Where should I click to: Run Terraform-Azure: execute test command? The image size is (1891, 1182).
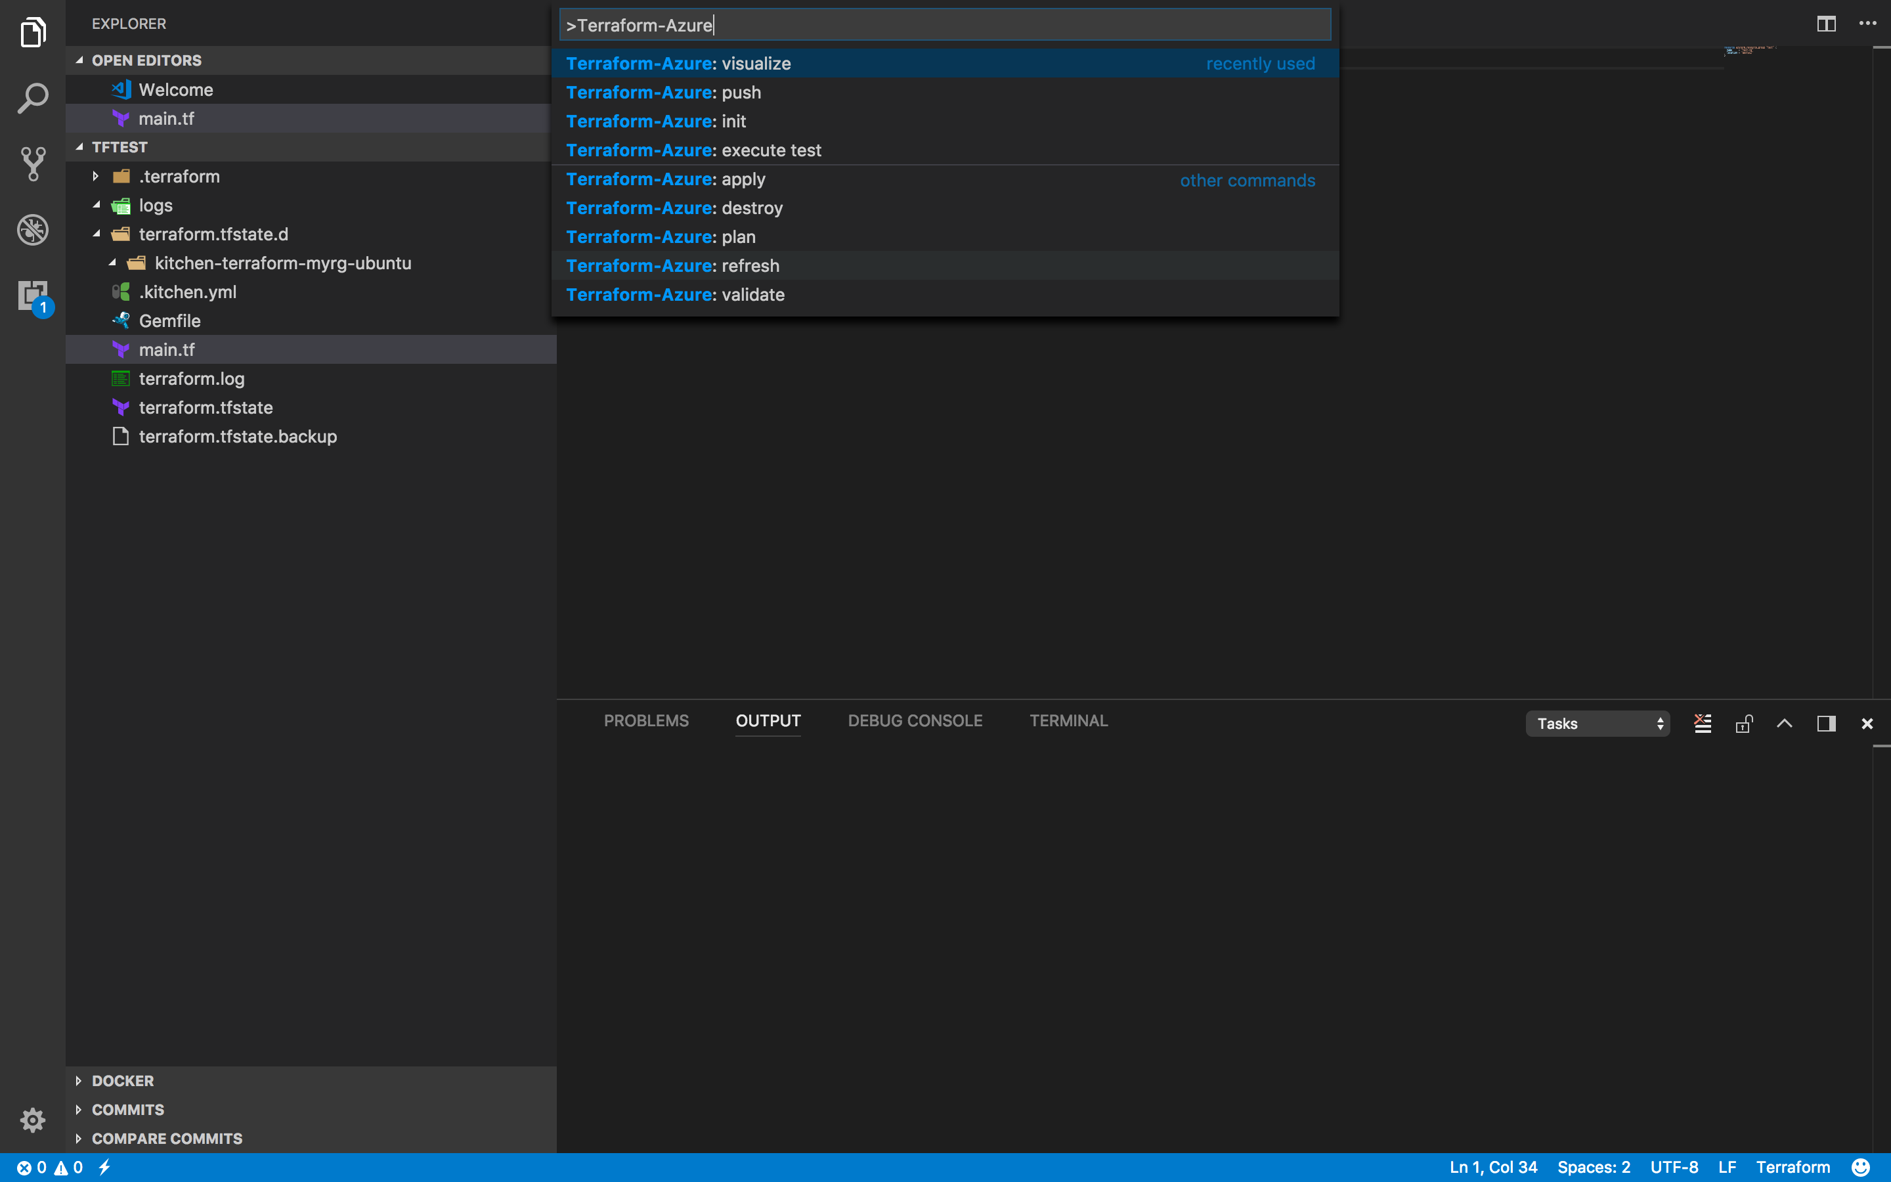tap(945, 150)
